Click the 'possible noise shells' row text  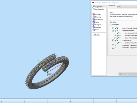click(131, 43)
